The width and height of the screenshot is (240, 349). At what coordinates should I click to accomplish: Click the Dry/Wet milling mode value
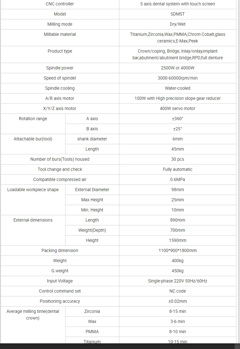click(x=178, y=24)
